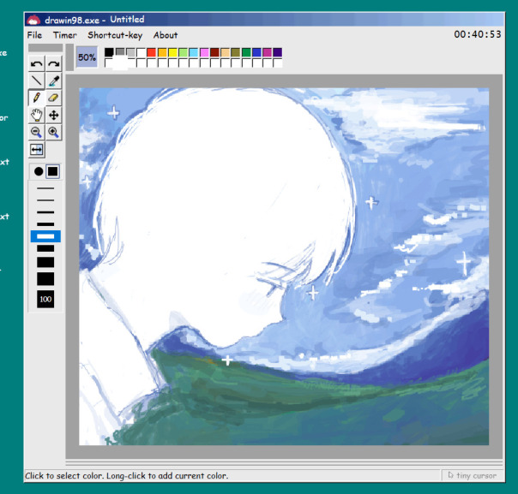Viewport: 518px width, 494px height.
Task: Select the pencil drawing tool
Action: [36, 98]
